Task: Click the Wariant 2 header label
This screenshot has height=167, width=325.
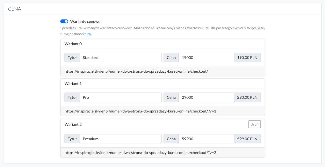Action: (73, 124)
